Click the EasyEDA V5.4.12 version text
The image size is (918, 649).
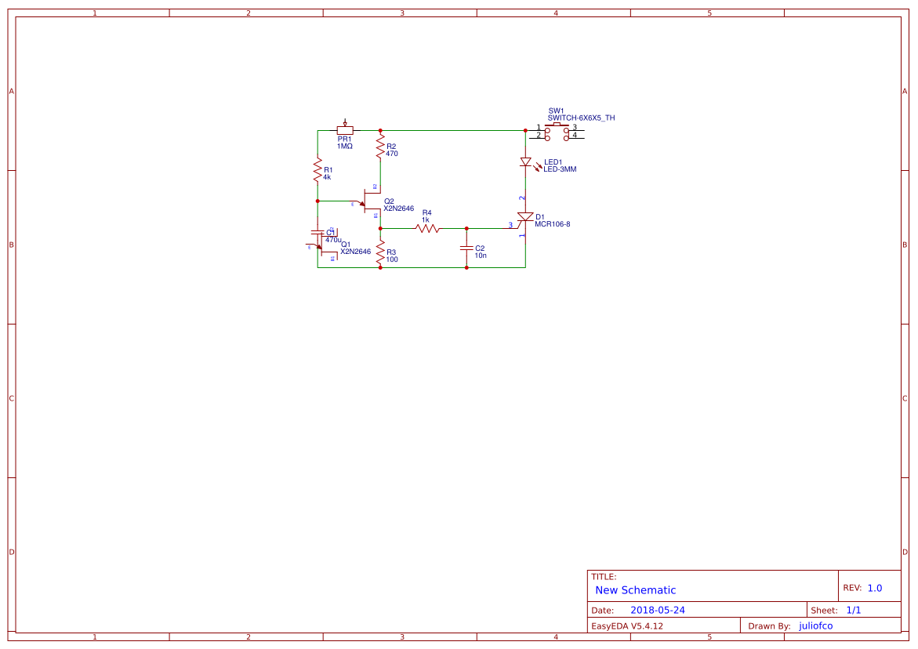[x=627, y=625]
